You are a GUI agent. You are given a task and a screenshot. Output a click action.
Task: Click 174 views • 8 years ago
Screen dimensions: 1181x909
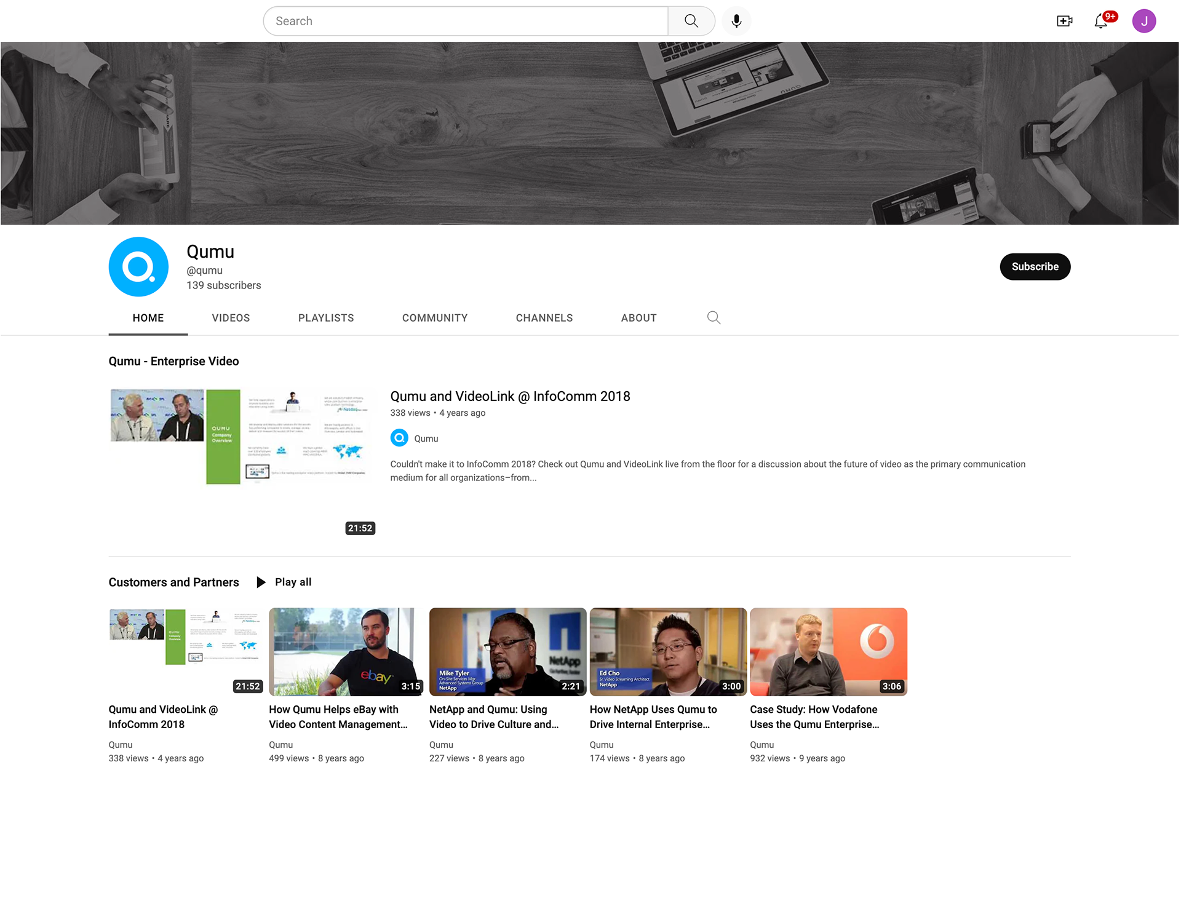click(x=637, y=758)
